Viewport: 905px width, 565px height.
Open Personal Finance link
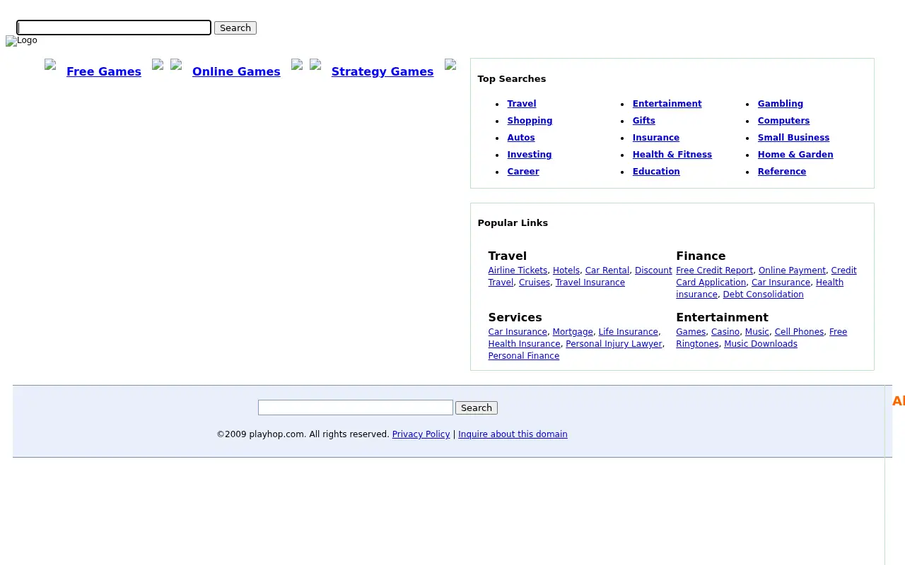[524, 356]
